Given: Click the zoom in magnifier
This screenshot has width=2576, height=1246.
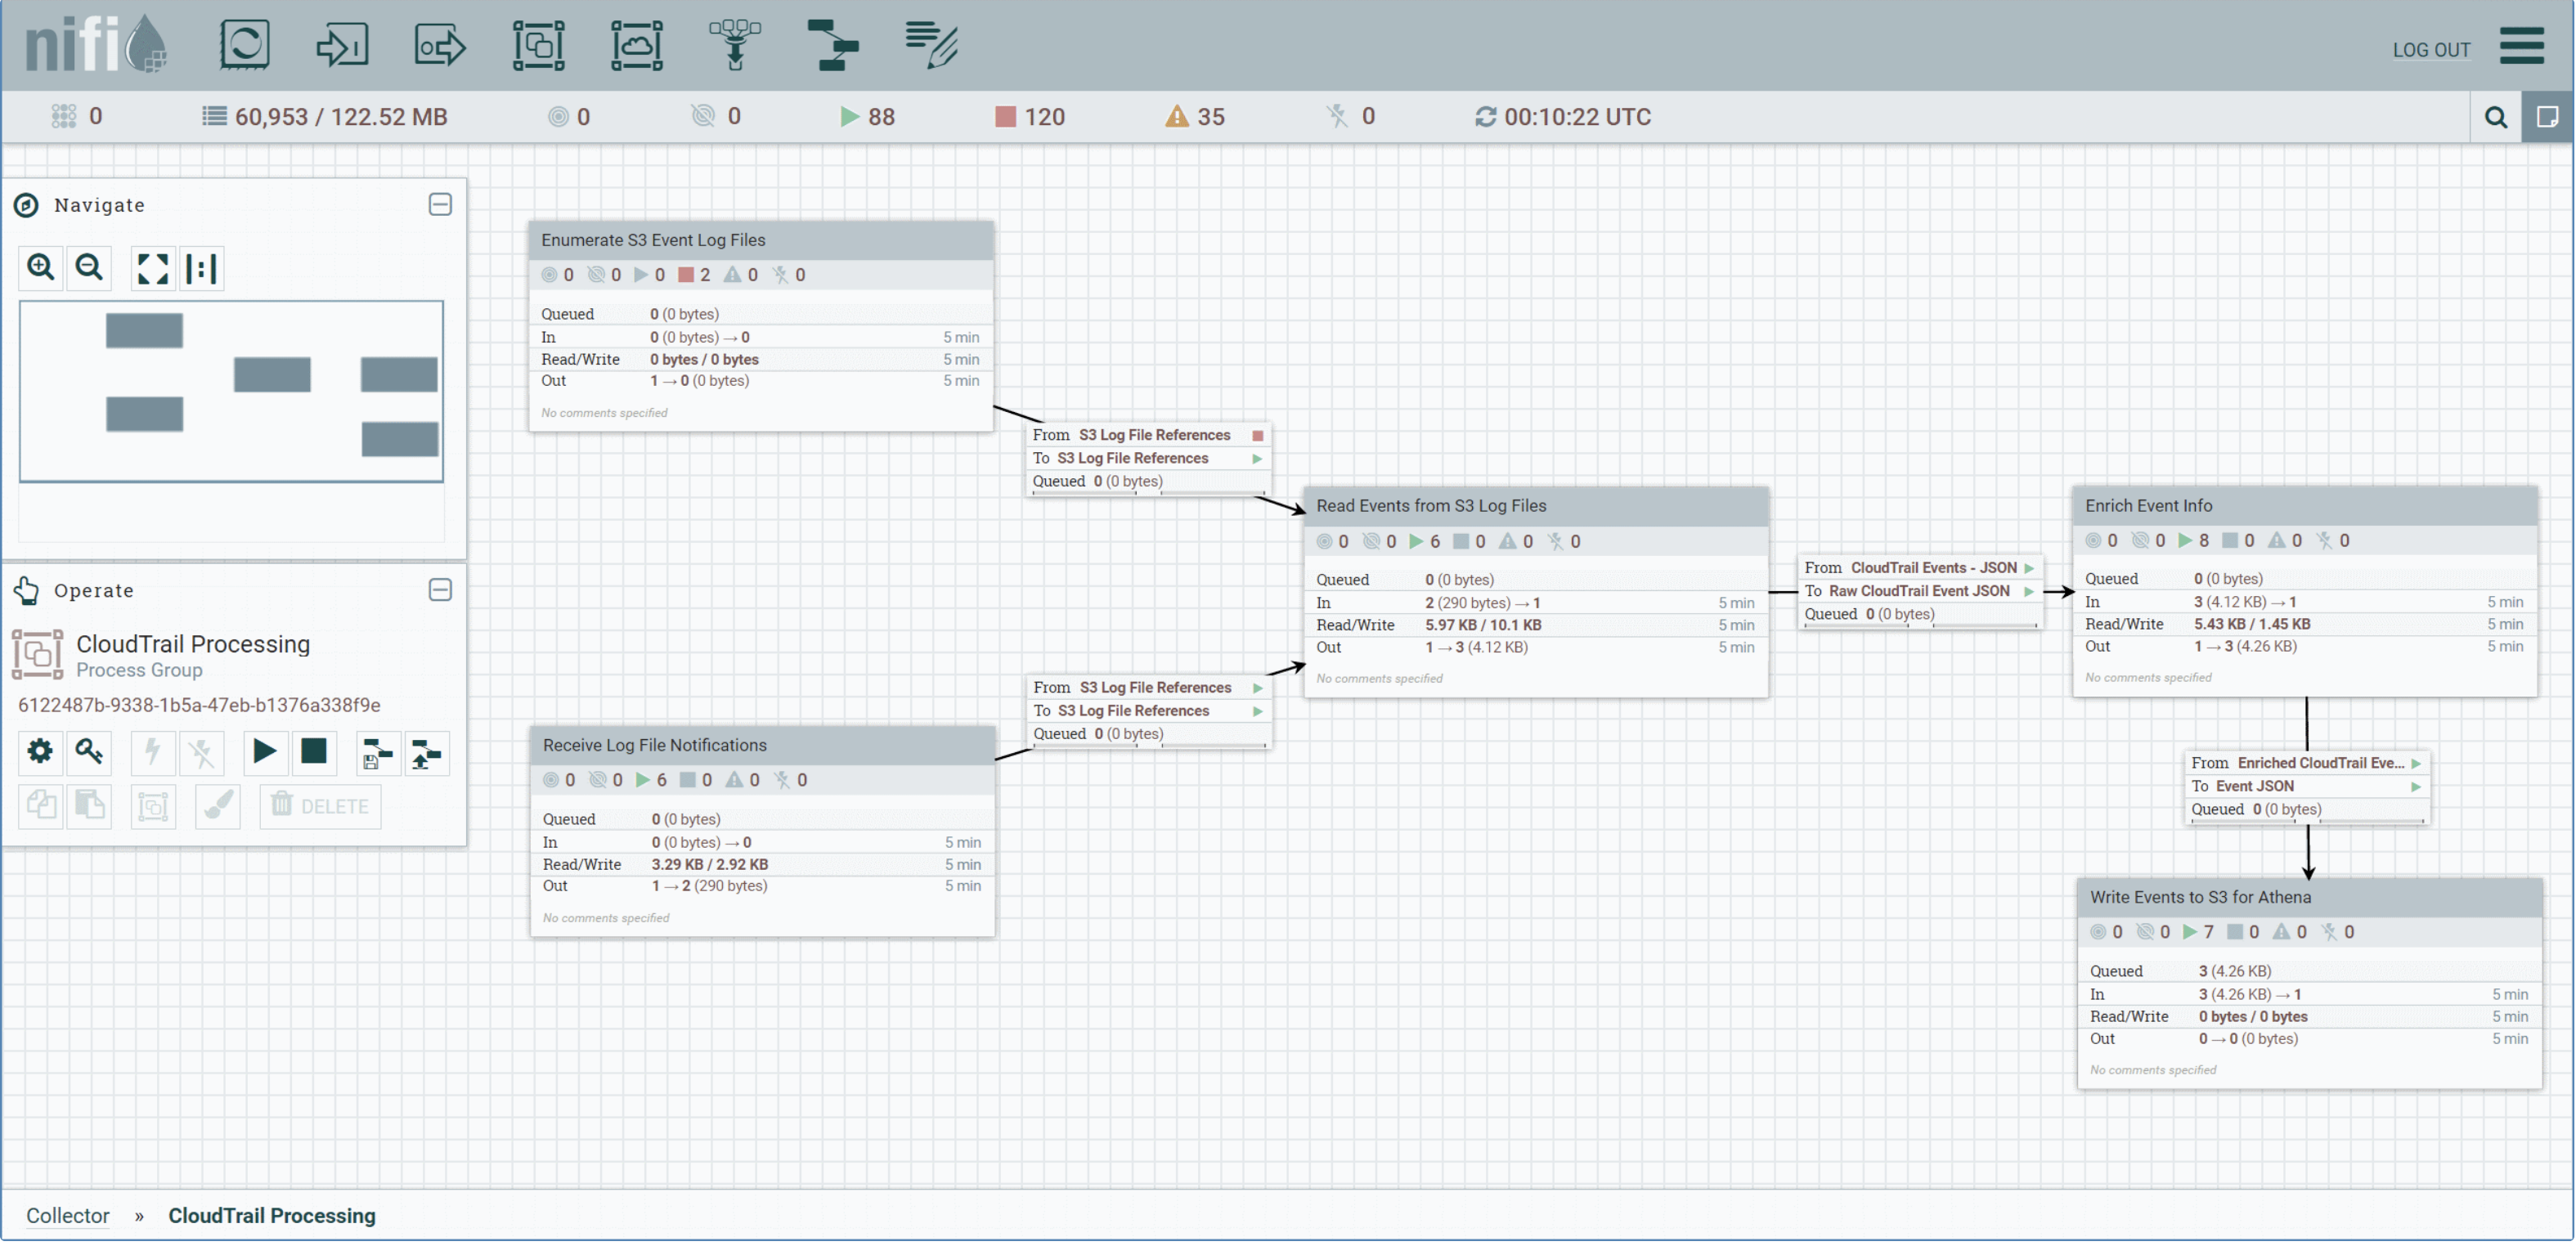Looking at the screenshot, I should pos(41,268).
